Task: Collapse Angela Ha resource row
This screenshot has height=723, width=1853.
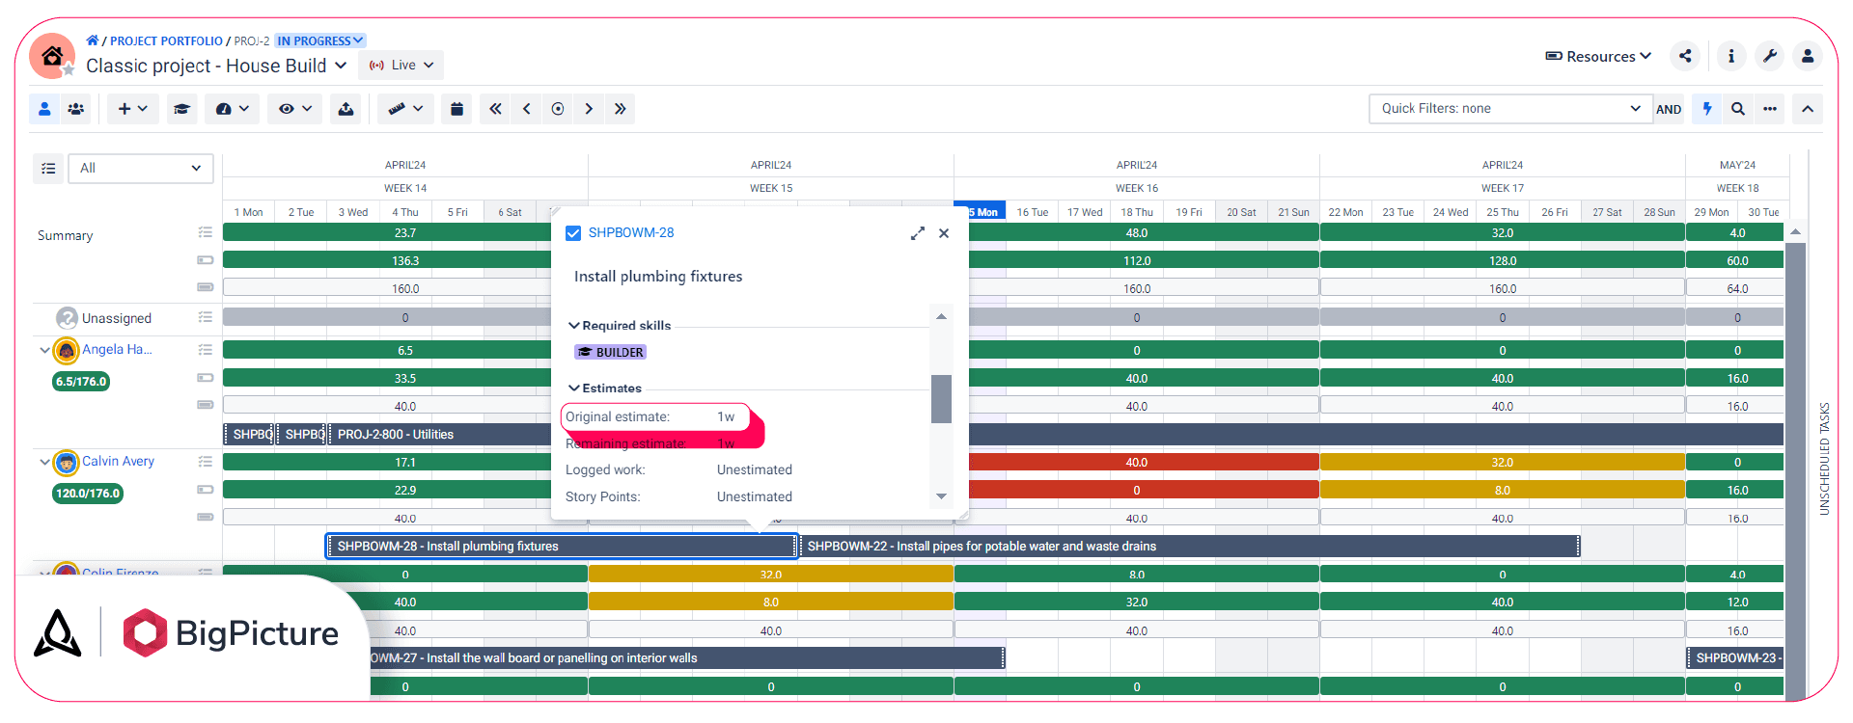Action: tap(44, 350)
